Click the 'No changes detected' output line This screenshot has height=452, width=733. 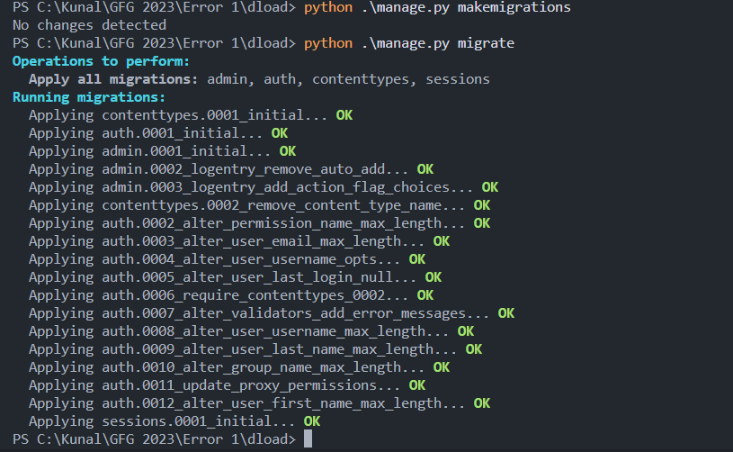(x=77, y=25)
